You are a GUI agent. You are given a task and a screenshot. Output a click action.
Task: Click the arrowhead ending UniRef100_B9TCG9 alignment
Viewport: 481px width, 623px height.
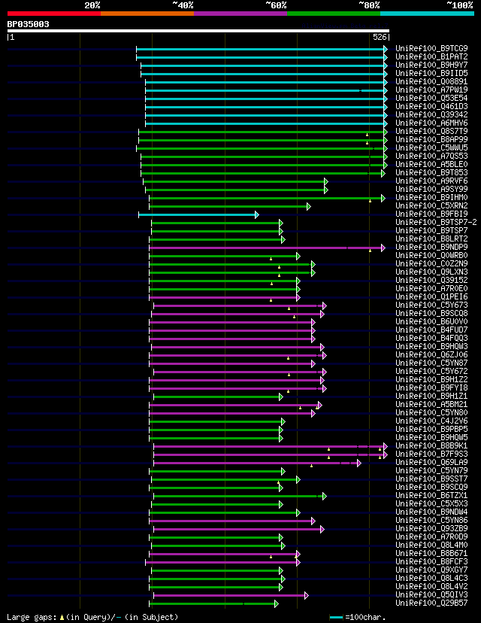[386, 49]
